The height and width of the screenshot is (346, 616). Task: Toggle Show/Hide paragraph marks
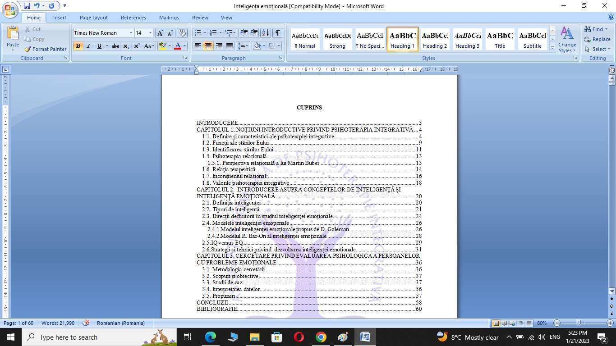pyautogui.click(x=278, y=33)
